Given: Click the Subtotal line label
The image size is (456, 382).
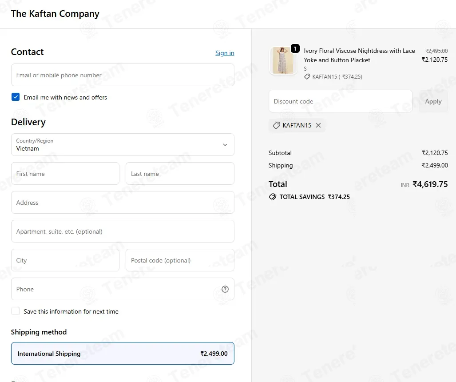Looking at the screenshot, I should coord(280,153).
